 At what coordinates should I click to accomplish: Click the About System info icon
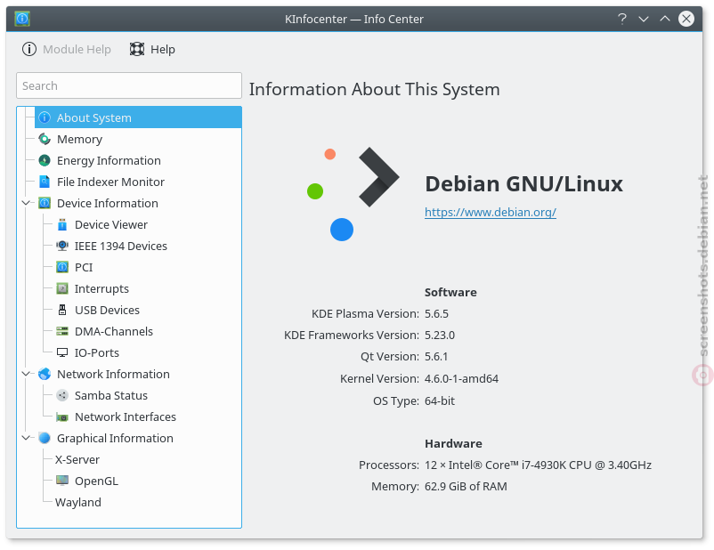click(x=45, y=117)
